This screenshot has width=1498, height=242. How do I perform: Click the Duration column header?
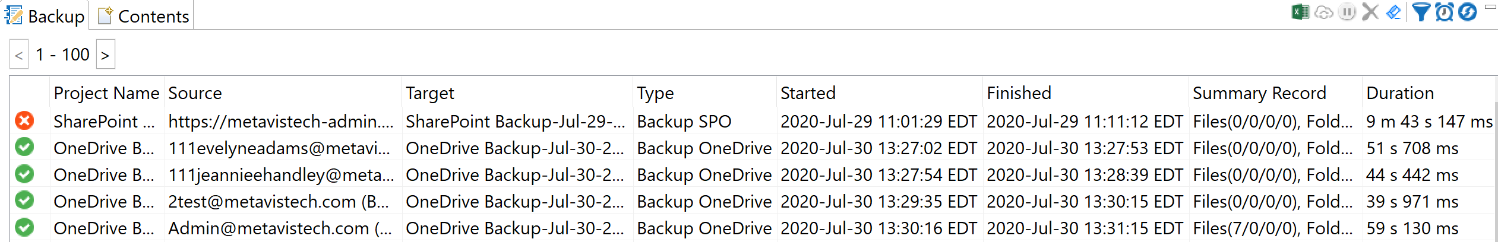coord(1400,93)
